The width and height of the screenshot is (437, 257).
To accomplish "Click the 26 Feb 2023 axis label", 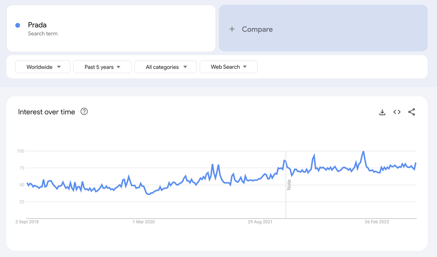I will point(377,222).
